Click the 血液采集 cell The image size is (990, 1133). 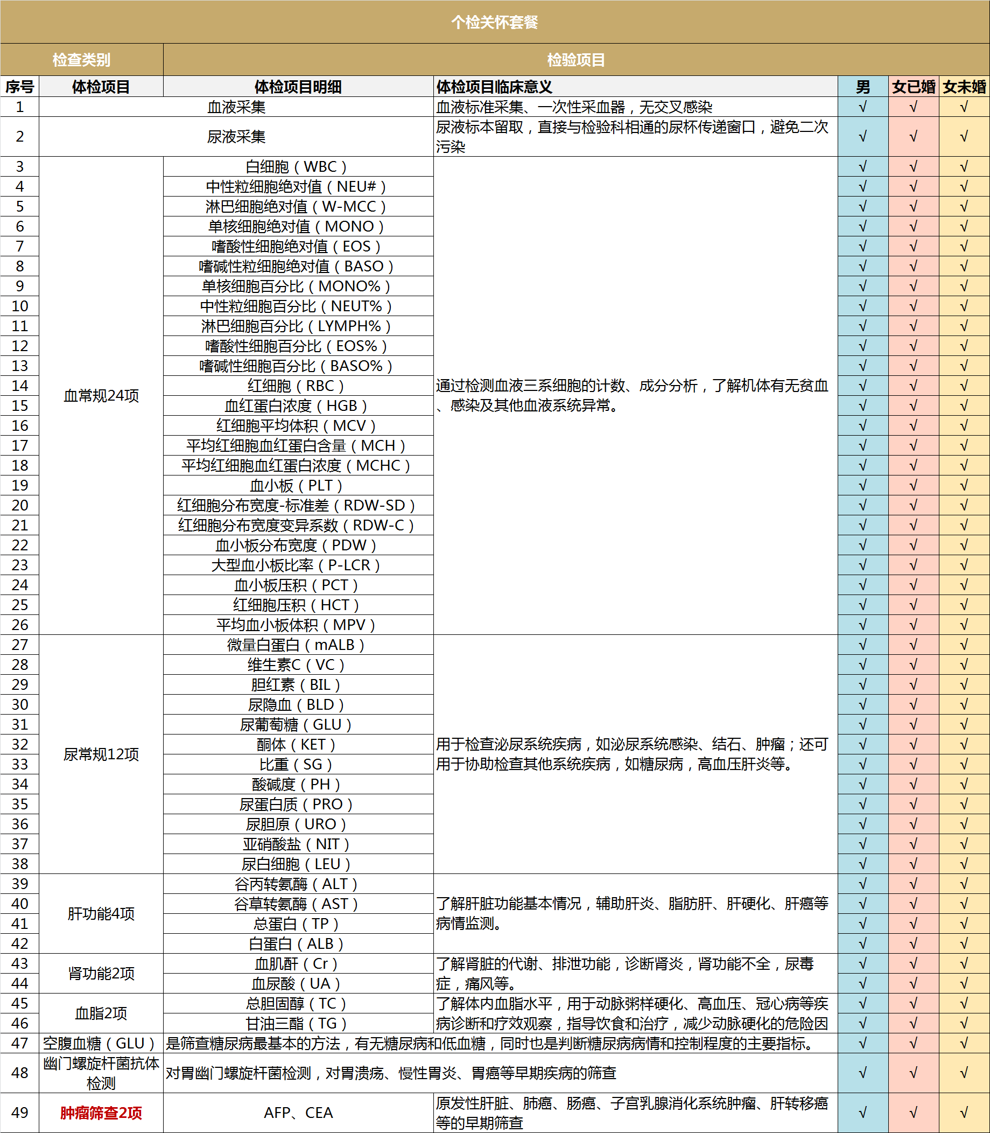tap(236, 107)
